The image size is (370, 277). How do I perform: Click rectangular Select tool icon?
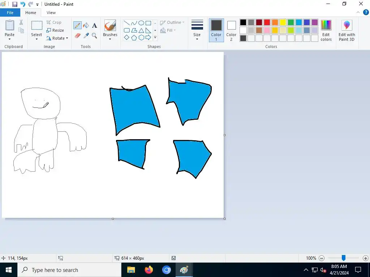point(37,26)
